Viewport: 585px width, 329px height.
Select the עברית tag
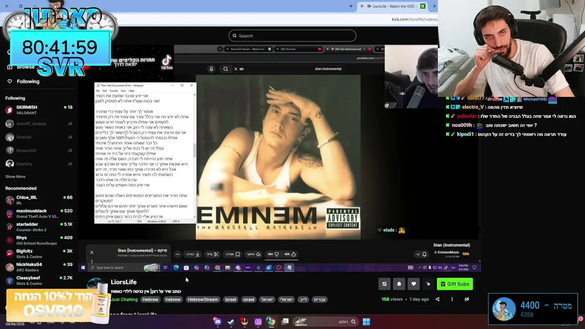(x=319, y=300)
